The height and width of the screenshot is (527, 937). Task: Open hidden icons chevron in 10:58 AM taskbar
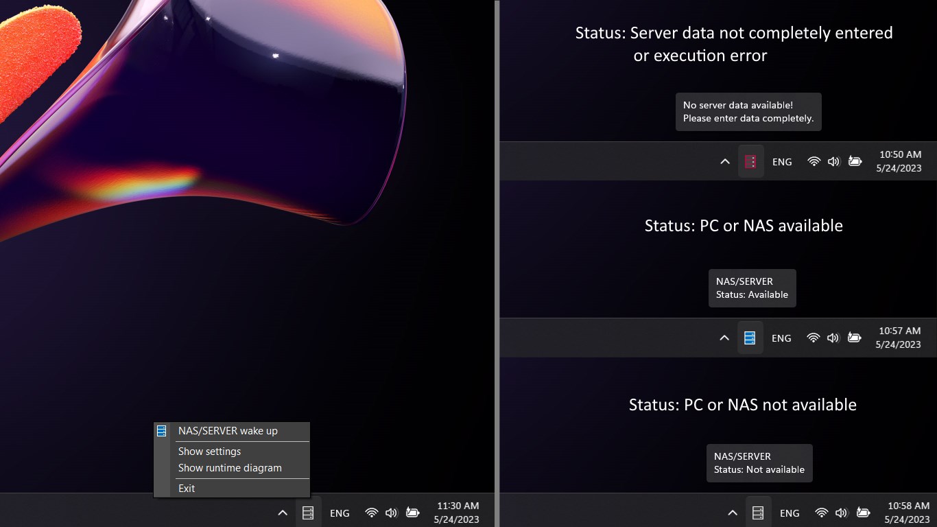[733, 513]
